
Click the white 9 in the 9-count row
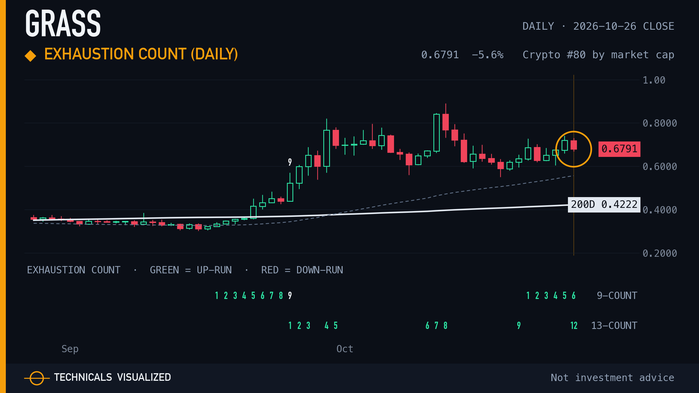290,295
